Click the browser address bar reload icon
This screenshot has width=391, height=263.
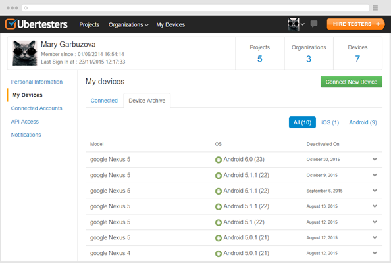(x=26, y=8)
